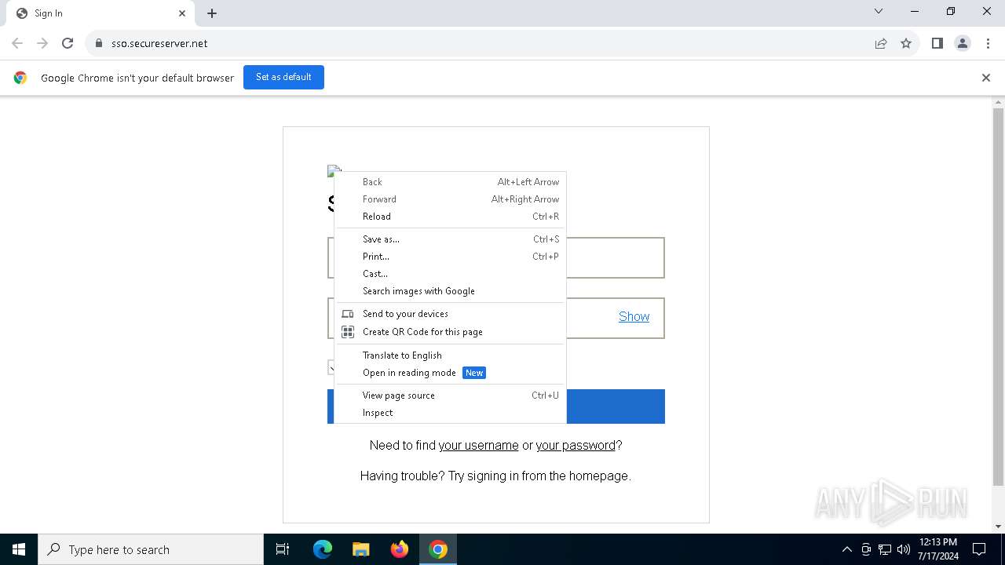Click the taskbar clock and date
The image size is (1005, 565).
938,549
